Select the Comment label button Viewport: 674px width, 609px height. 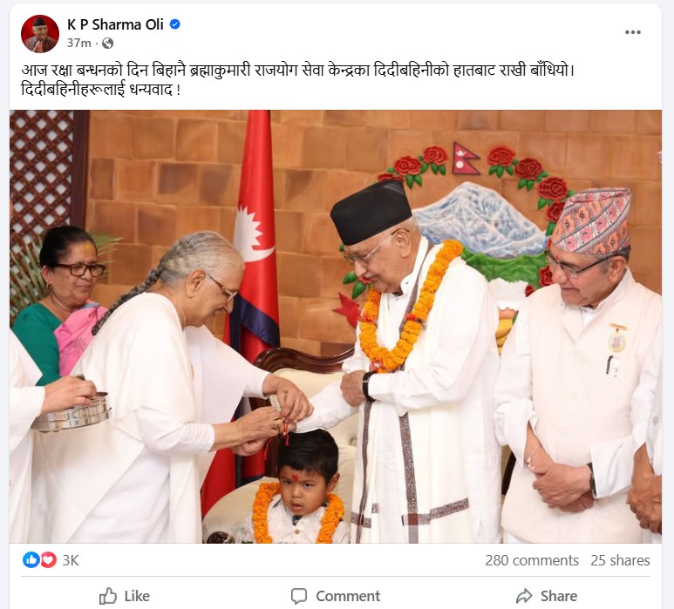[348, 596]
